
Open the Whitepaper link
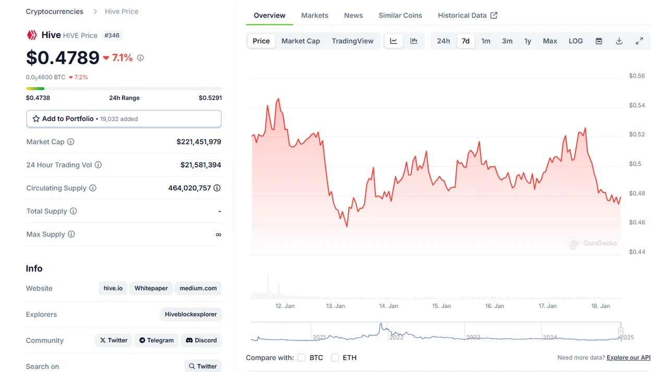tap(151, 288)
